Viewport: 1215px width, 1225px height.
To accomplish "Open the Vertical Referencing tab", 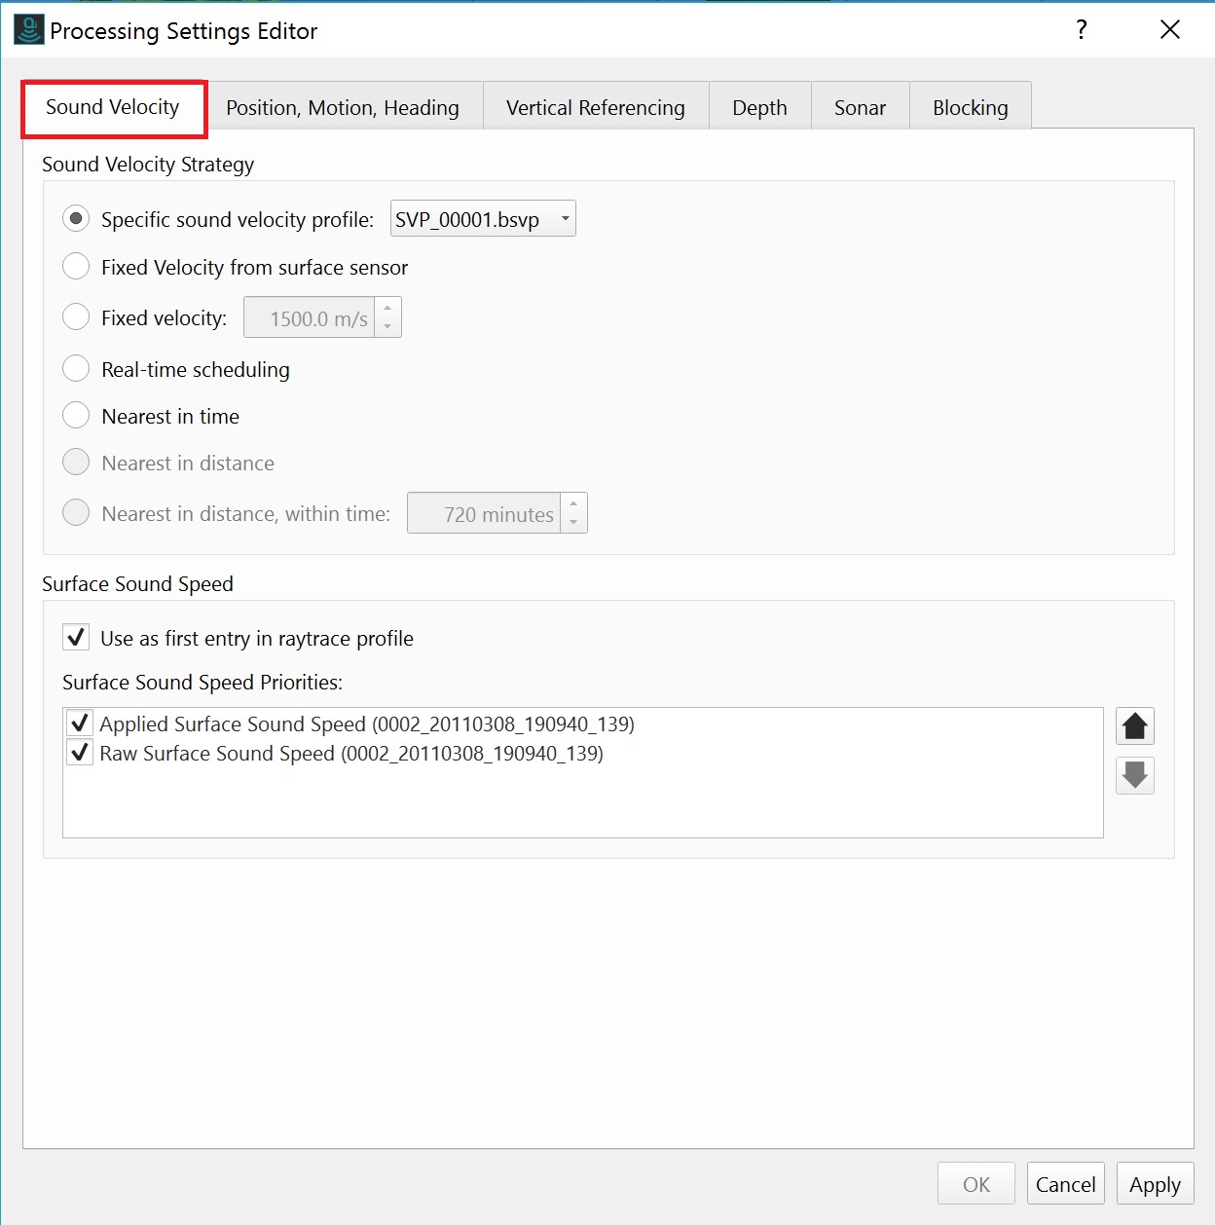I will (x=595, y=107).
